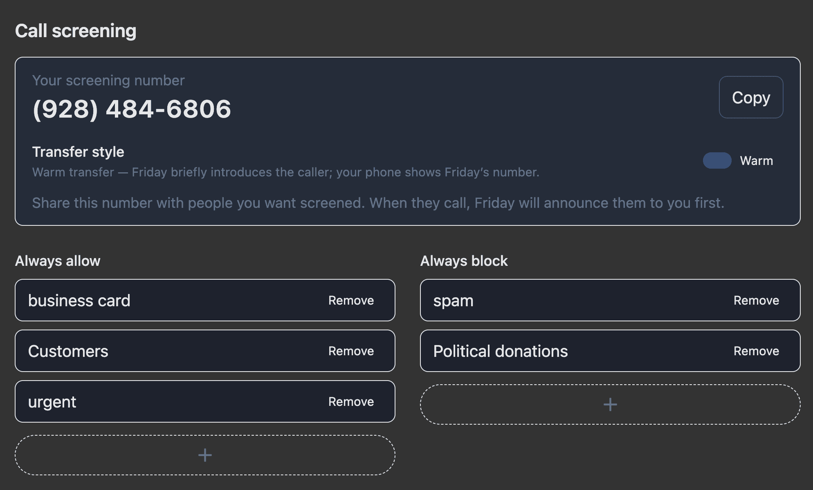The width and height of the screenshot is (813, 490).
Task: Click the 'Call screening' page title
Action: pos(76,30)
